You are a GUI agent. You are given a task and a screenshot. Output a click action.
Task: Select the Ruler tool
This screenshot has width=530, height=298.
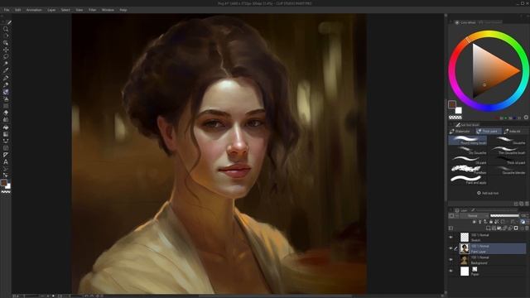pyautogui.click(x=6, y=155)
